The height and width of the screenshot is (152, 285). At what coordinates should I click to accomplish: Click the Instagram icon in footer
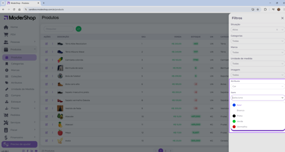click(x=23, y=151)
